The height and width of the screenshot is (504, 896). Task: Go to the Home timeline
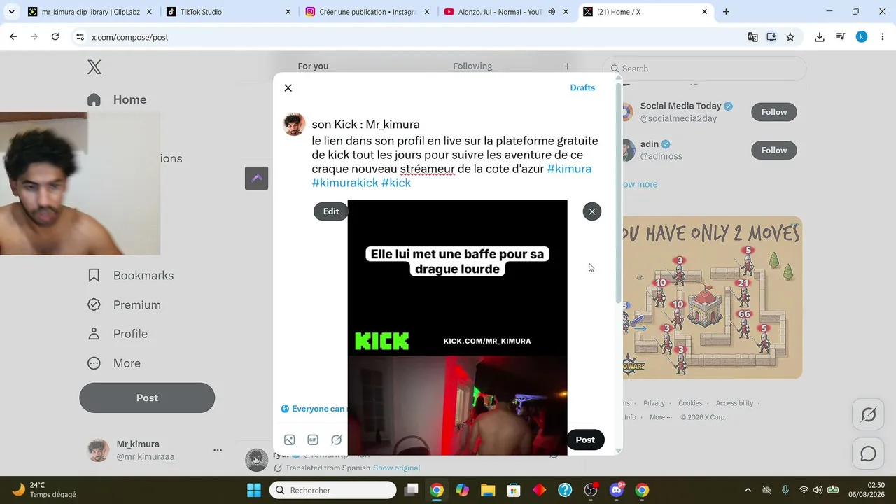pos(117,99)
